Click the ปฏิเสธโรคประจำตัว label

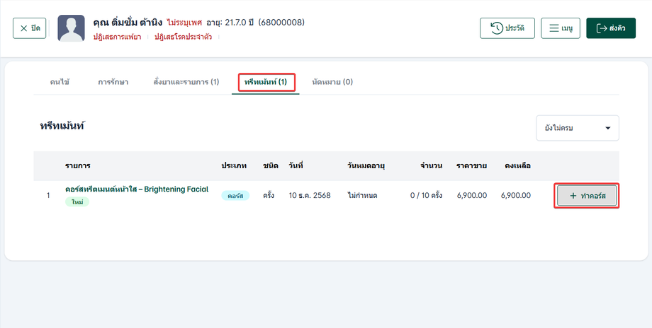point(183,37)
